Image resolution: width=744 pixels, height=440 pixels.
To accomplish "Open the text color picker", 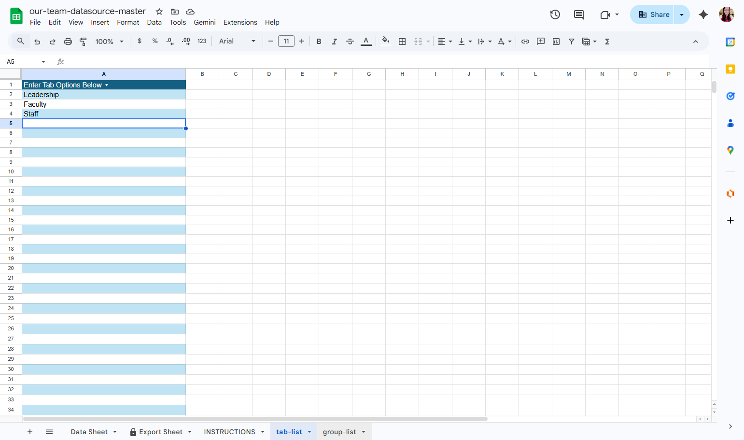I will [x=366, y=42].
